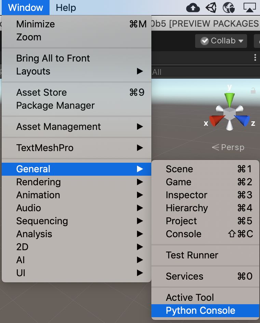The image size is (260, 323).
Task: Open the three-dot panel options menu
Action: (x=255, y=57)
